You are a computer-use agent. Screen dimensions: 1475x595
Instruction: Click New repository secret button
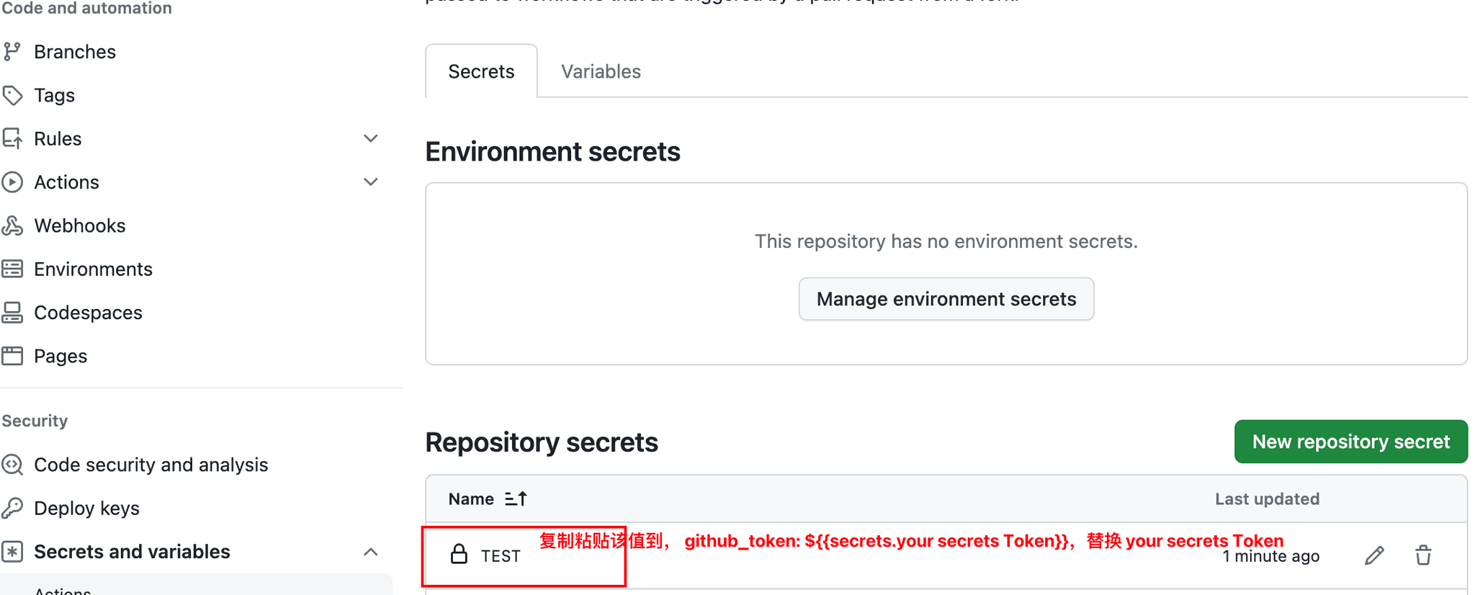[1350, 442]
